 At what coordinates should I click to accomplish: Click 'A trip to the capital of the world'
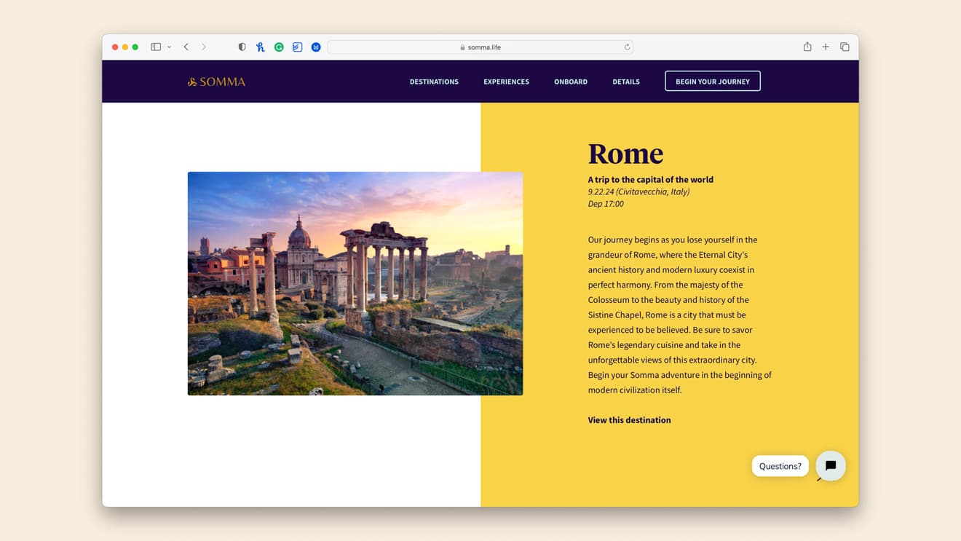coord(651,179)
